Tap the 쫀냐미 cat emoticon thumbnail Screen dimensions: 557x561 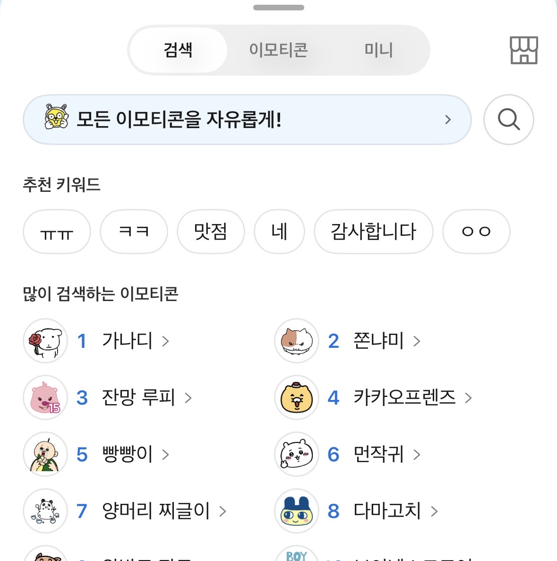[297, 341]
